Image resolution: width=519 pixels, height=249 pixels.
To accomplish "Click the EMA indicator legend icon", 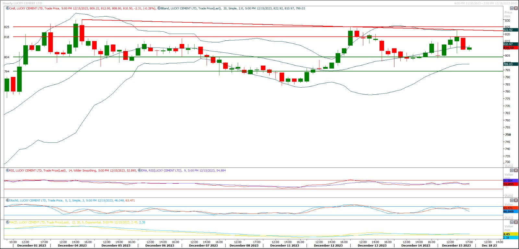I will [x=139, y=170].
